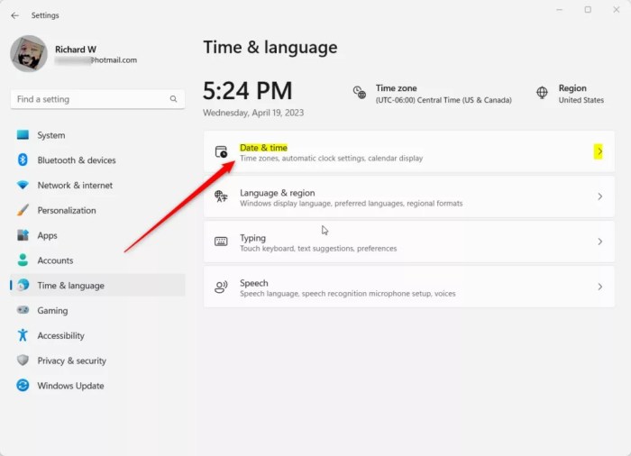Open the Region United States link
This screenshot has width=631, height=456.
(x=581, y=100)
